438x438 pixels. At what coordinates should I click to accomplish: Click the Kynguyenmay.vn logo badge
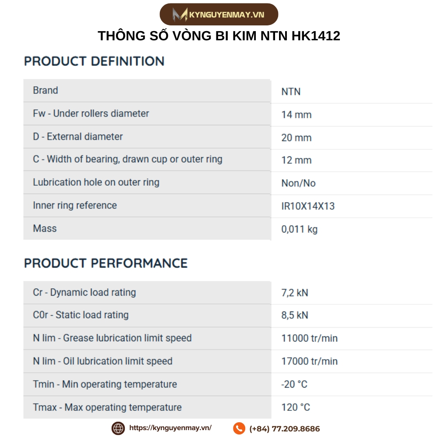tap(219, 14)
